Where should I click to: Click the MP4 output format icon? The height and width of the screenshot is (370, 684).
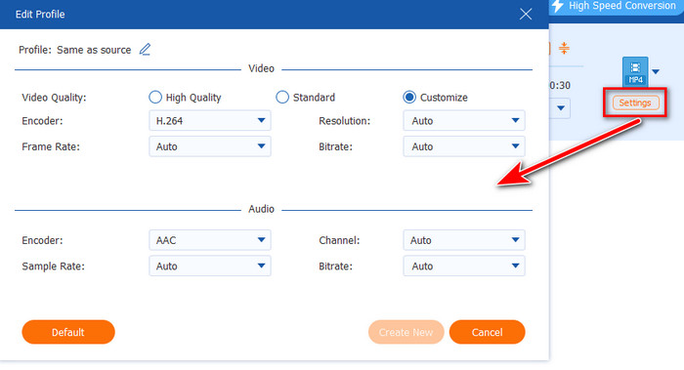click(635, 71)
